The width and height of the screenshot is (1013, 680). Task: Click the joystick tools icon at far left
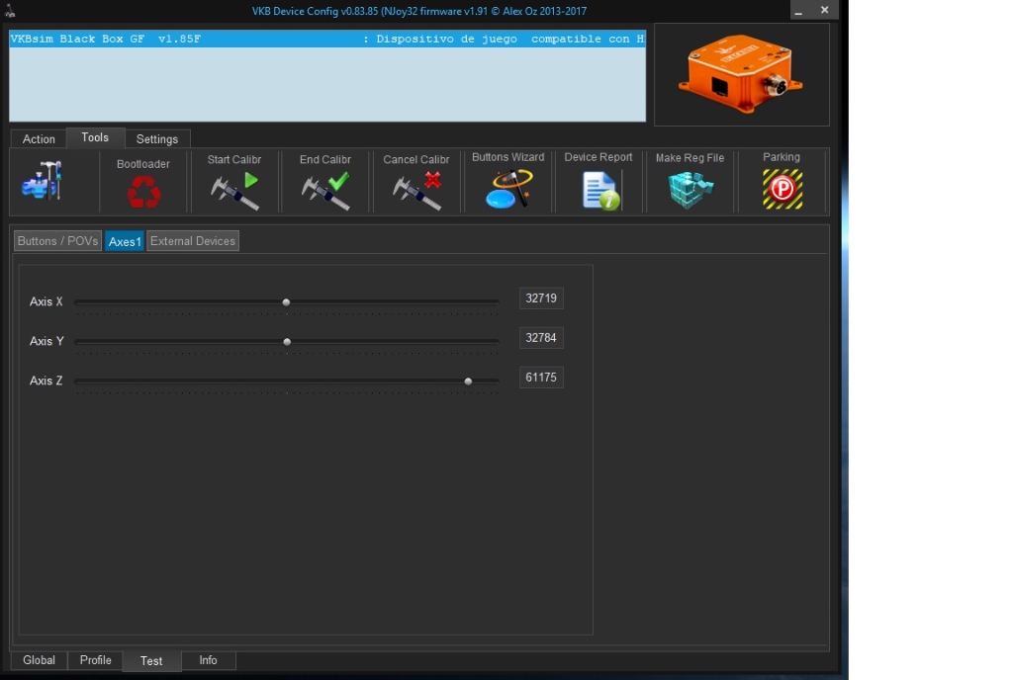click(42, 181)
